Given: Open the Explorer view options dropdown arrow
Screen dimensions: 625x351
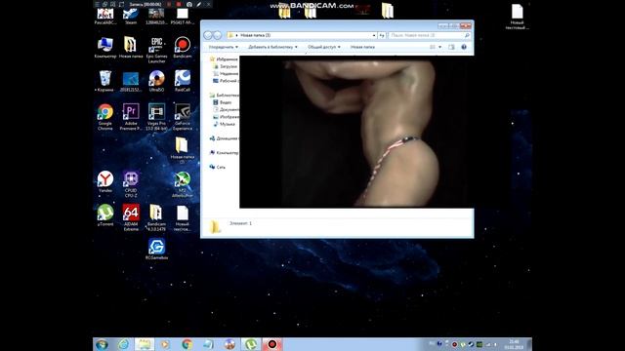Looking at the screenshot, I should [x=440, y=47].
